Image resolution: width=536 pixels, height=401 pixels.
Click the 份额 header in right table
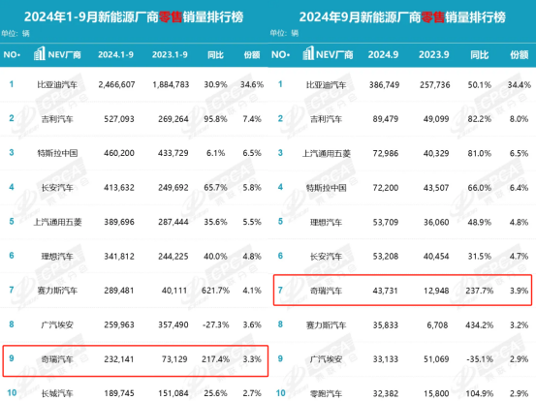(520, 55)
